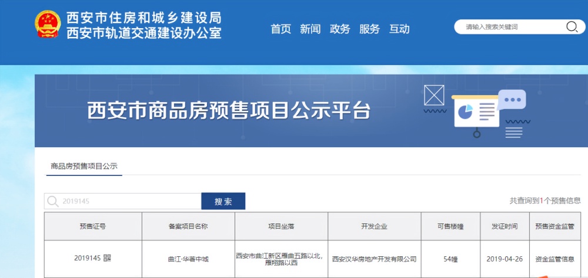Go to the 新闻 section
The image size is (588, 278).
310,29
